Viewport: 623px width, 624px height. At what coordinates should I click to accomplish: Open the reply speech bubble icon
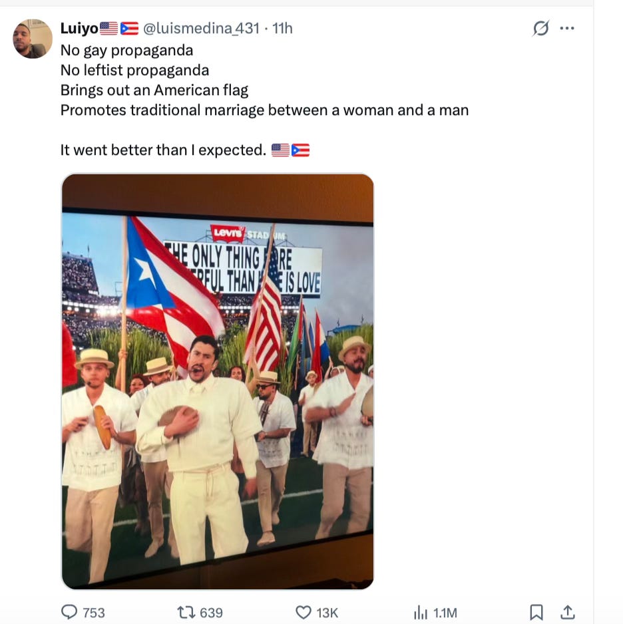click(69, 612)
